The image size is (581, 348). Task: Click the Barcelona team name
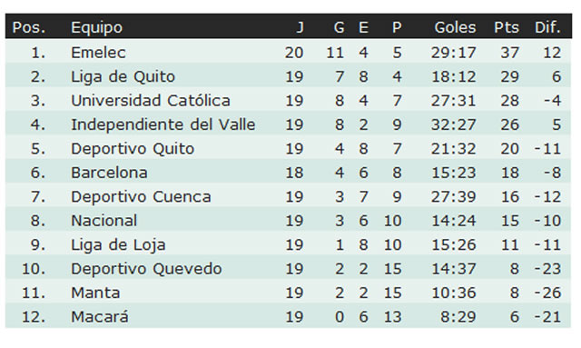[x=109, y=173]
